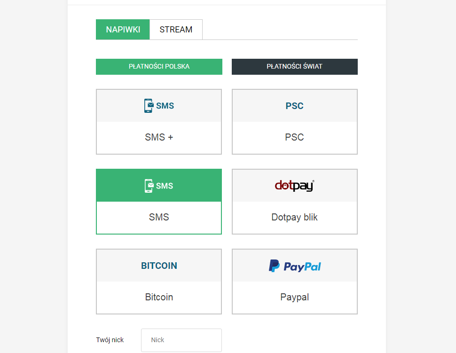The height and width of the screenshot is (353, 456).
Task: Click the white phone icon in the green SMS header
Action: coord(149,186)
